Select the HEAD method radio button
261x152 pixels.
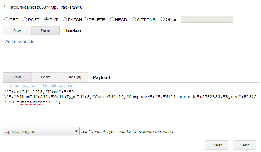pos(112,19)
